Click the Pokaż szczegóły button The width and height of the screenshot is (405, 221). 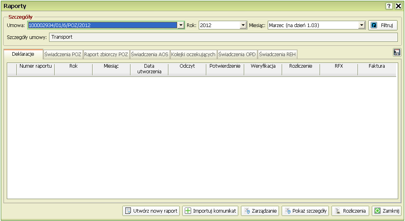click(305, 211)
